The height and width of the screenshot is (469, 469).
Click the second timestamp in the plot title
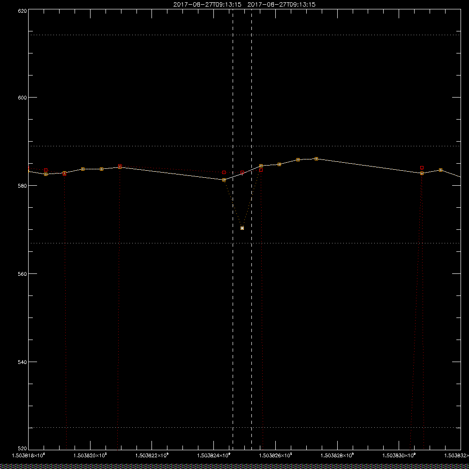pyautogui.click(x=282, y=5)
